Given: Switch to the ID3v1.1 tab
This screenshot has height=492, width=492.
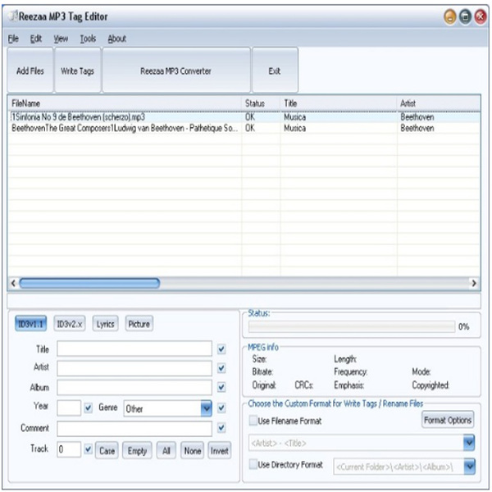Looking at the screenshot, I should (31, 324).
